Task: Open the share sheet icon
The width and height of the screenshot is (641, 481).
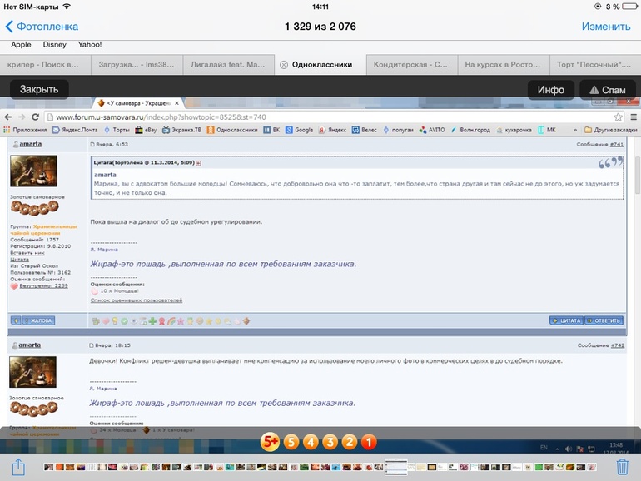Action: click(18, 467)
